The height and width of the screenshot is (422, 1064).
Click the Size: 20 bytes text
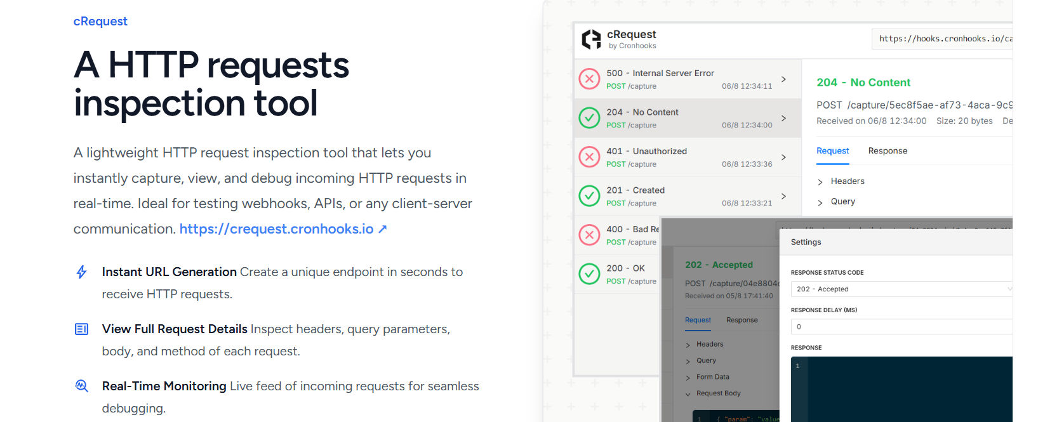964,121
